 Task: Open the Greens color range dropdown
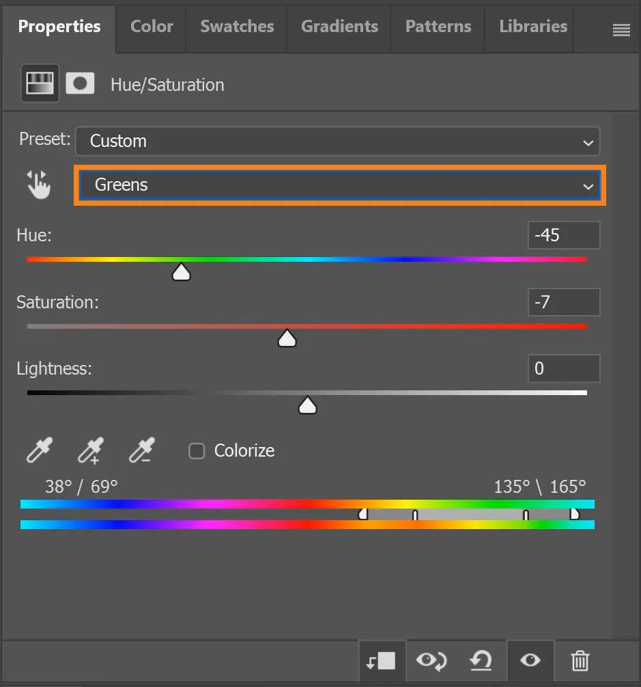pos(339,185)
